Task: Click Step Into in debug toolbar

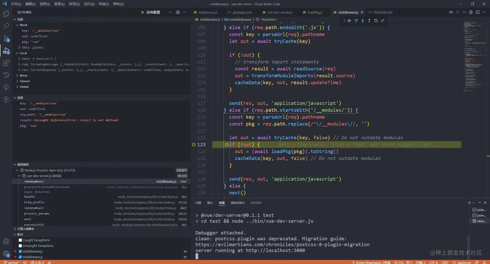Action: (x=363, y=21)
